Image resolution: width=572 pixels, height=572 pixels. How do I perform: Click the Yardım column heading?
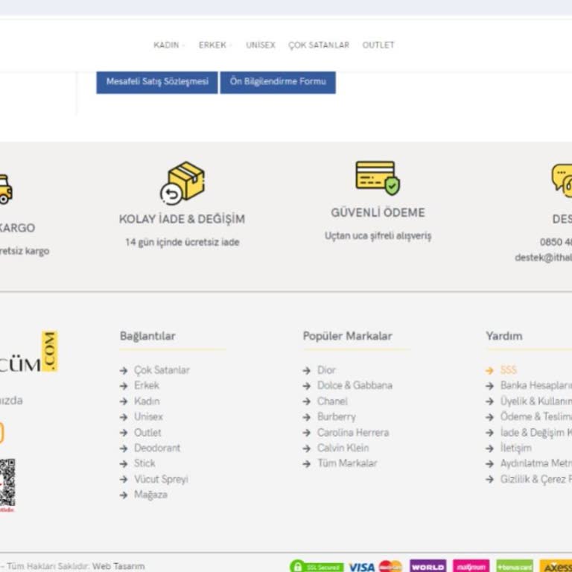503,336
